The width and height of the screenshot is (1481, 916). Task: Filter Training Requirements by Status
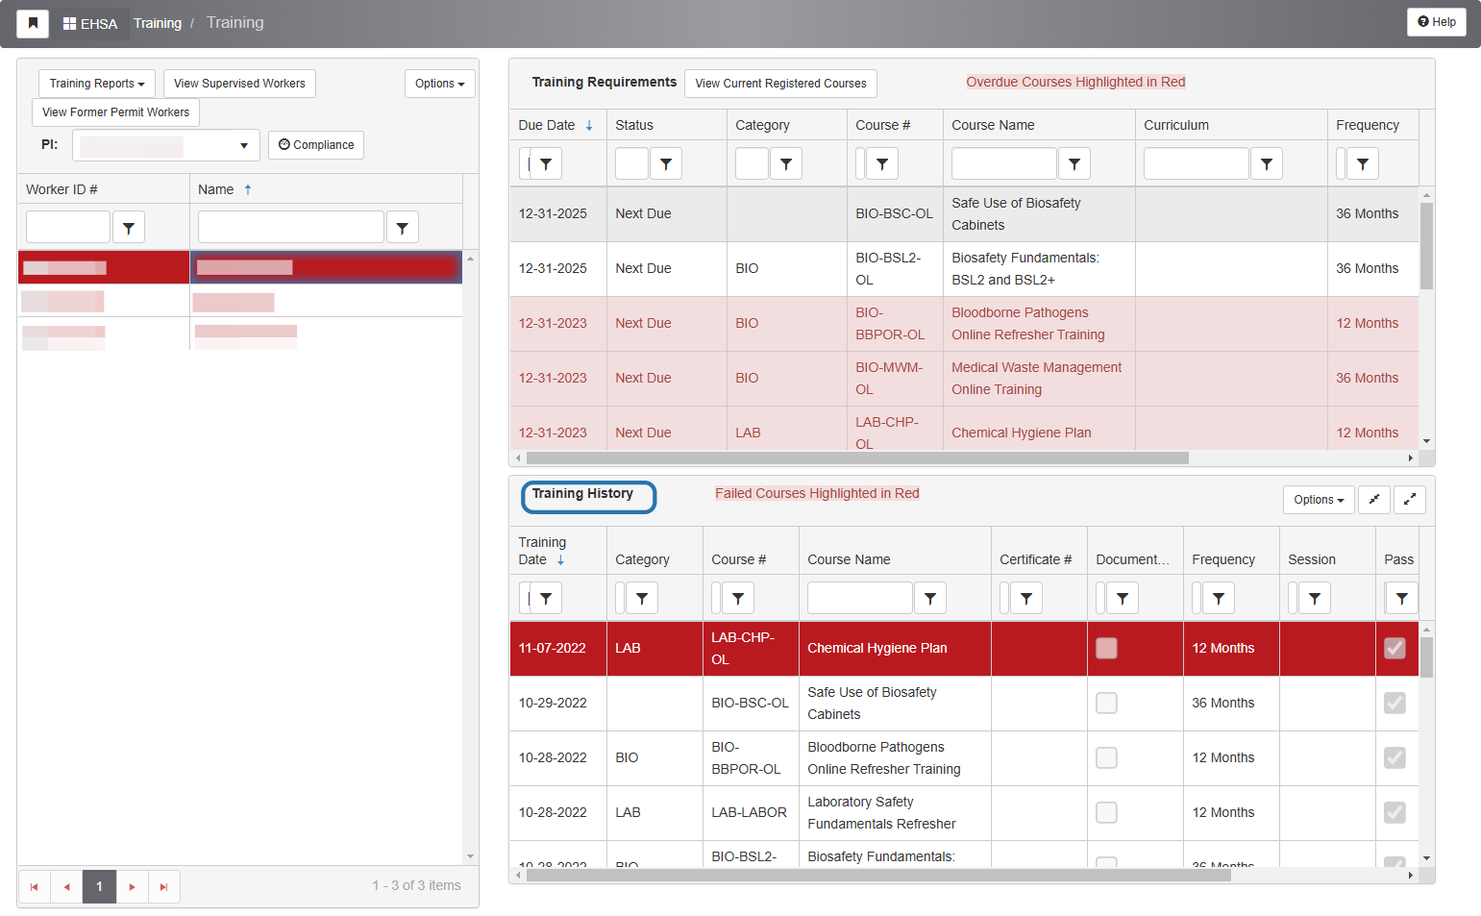click(x=666, y=163)
